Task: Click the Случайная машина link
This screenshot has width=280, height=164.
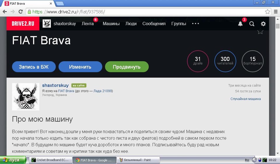Action: (x=246, y=99)
